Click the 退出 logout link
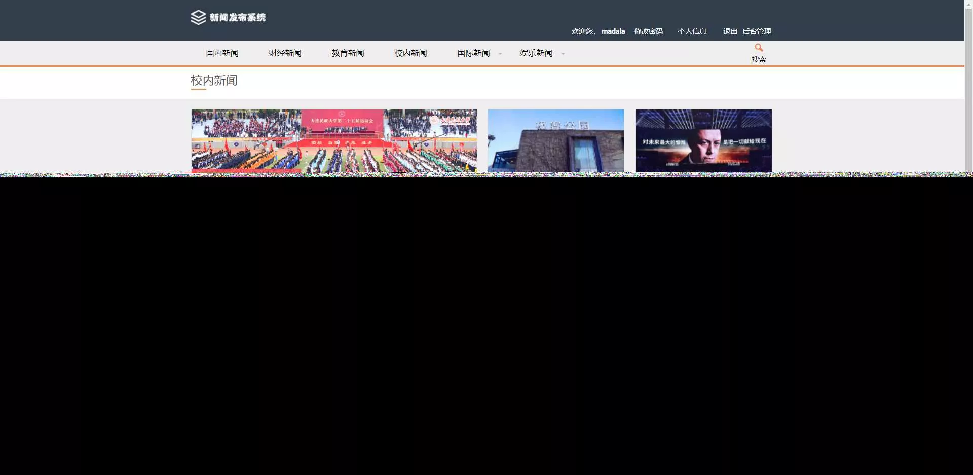Image resolution: width=973 pixels, height=475 pixels. tap(730, 31)
